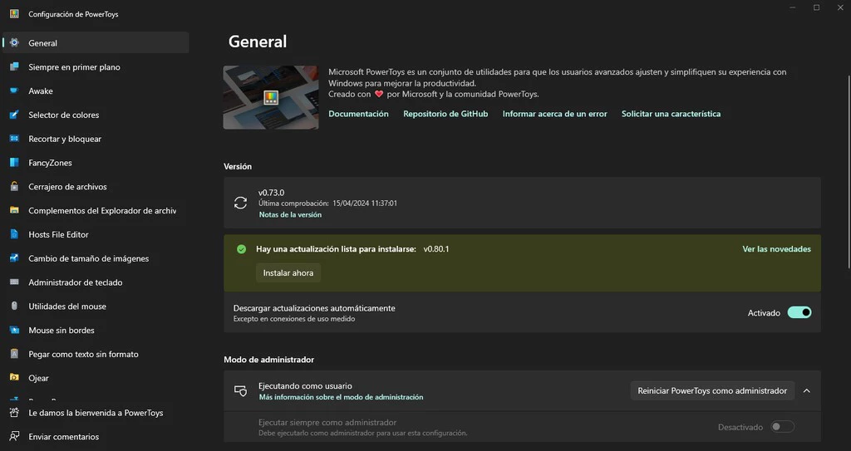Image resolution: width=851 pixels, height=451 pixels.
Task: Click the Hosts File Editor icon
Action: point(15,233)
